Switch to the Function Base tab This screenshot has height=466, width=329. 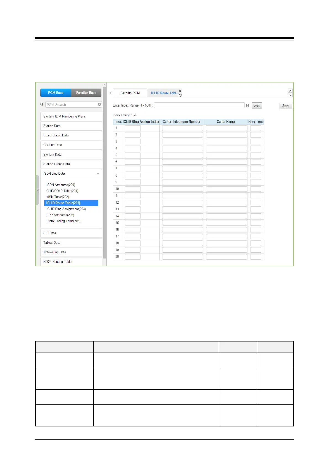(x=86, y=93)
